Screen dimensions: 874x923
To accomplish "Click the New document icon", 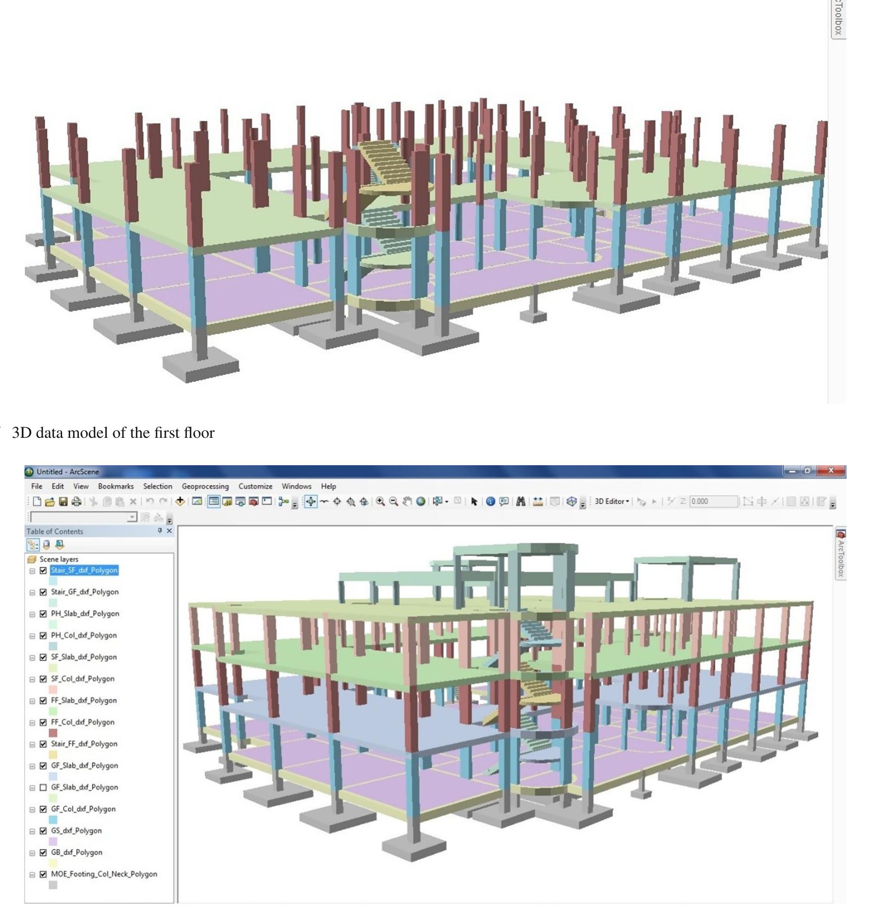I will [x=37, y=502].
